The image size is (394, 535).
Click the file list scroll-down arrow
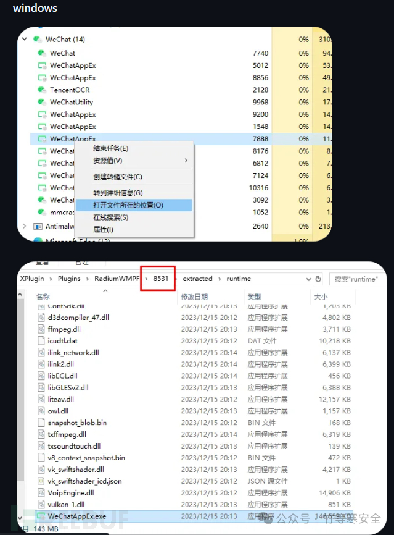(x=20, y=518)
